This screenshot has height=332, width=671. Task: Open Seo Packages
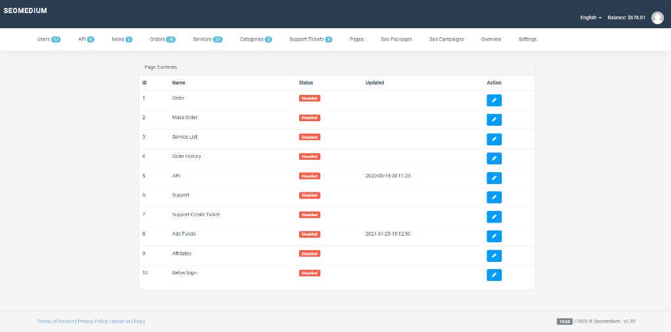[396, 39]
